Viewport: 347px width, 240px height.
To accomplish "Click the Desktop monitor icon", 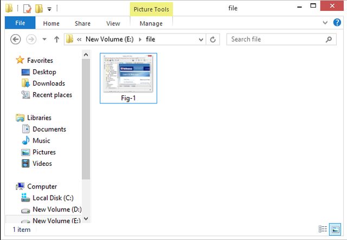I will 25,72.
